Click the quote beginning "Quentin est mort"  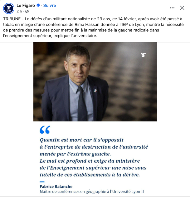click(94, 157)
